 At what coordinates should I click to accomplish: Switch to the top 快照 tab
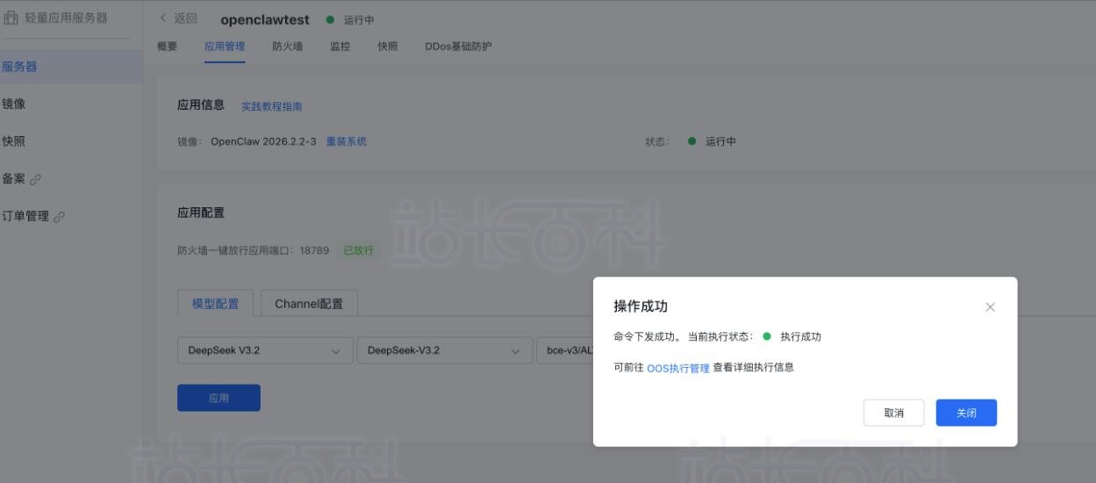[x=388, y=47]
